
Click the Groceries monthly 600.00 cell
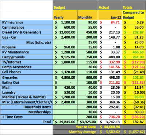88,77
